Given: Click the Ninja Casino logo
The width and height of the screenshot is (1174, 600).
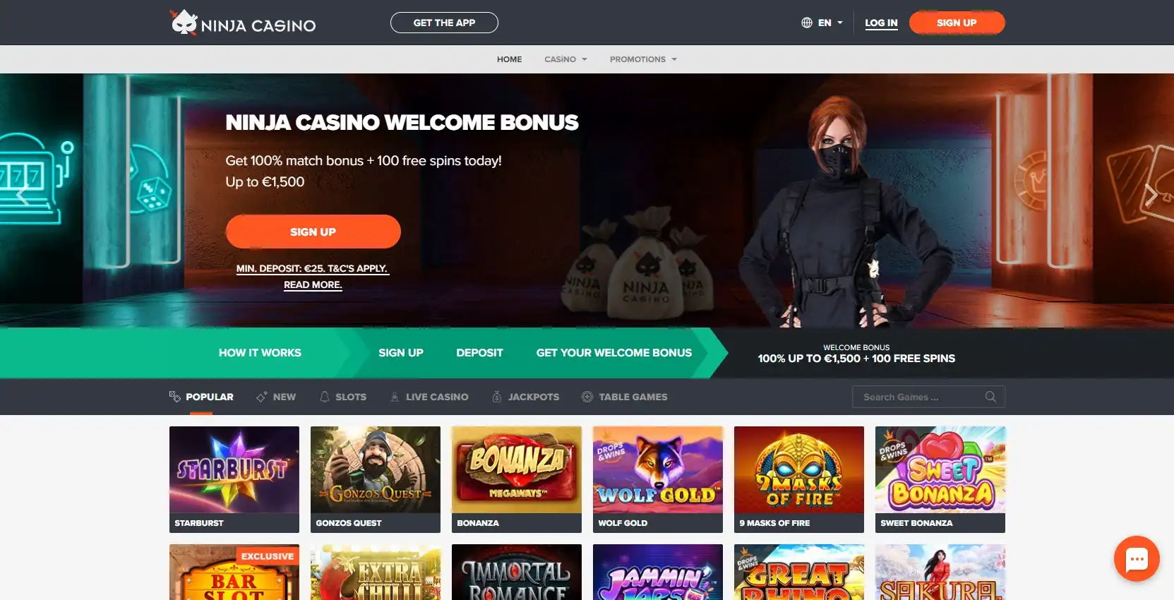Looking at the screenshot, I should pyautogui.click(x=243, y=23).
